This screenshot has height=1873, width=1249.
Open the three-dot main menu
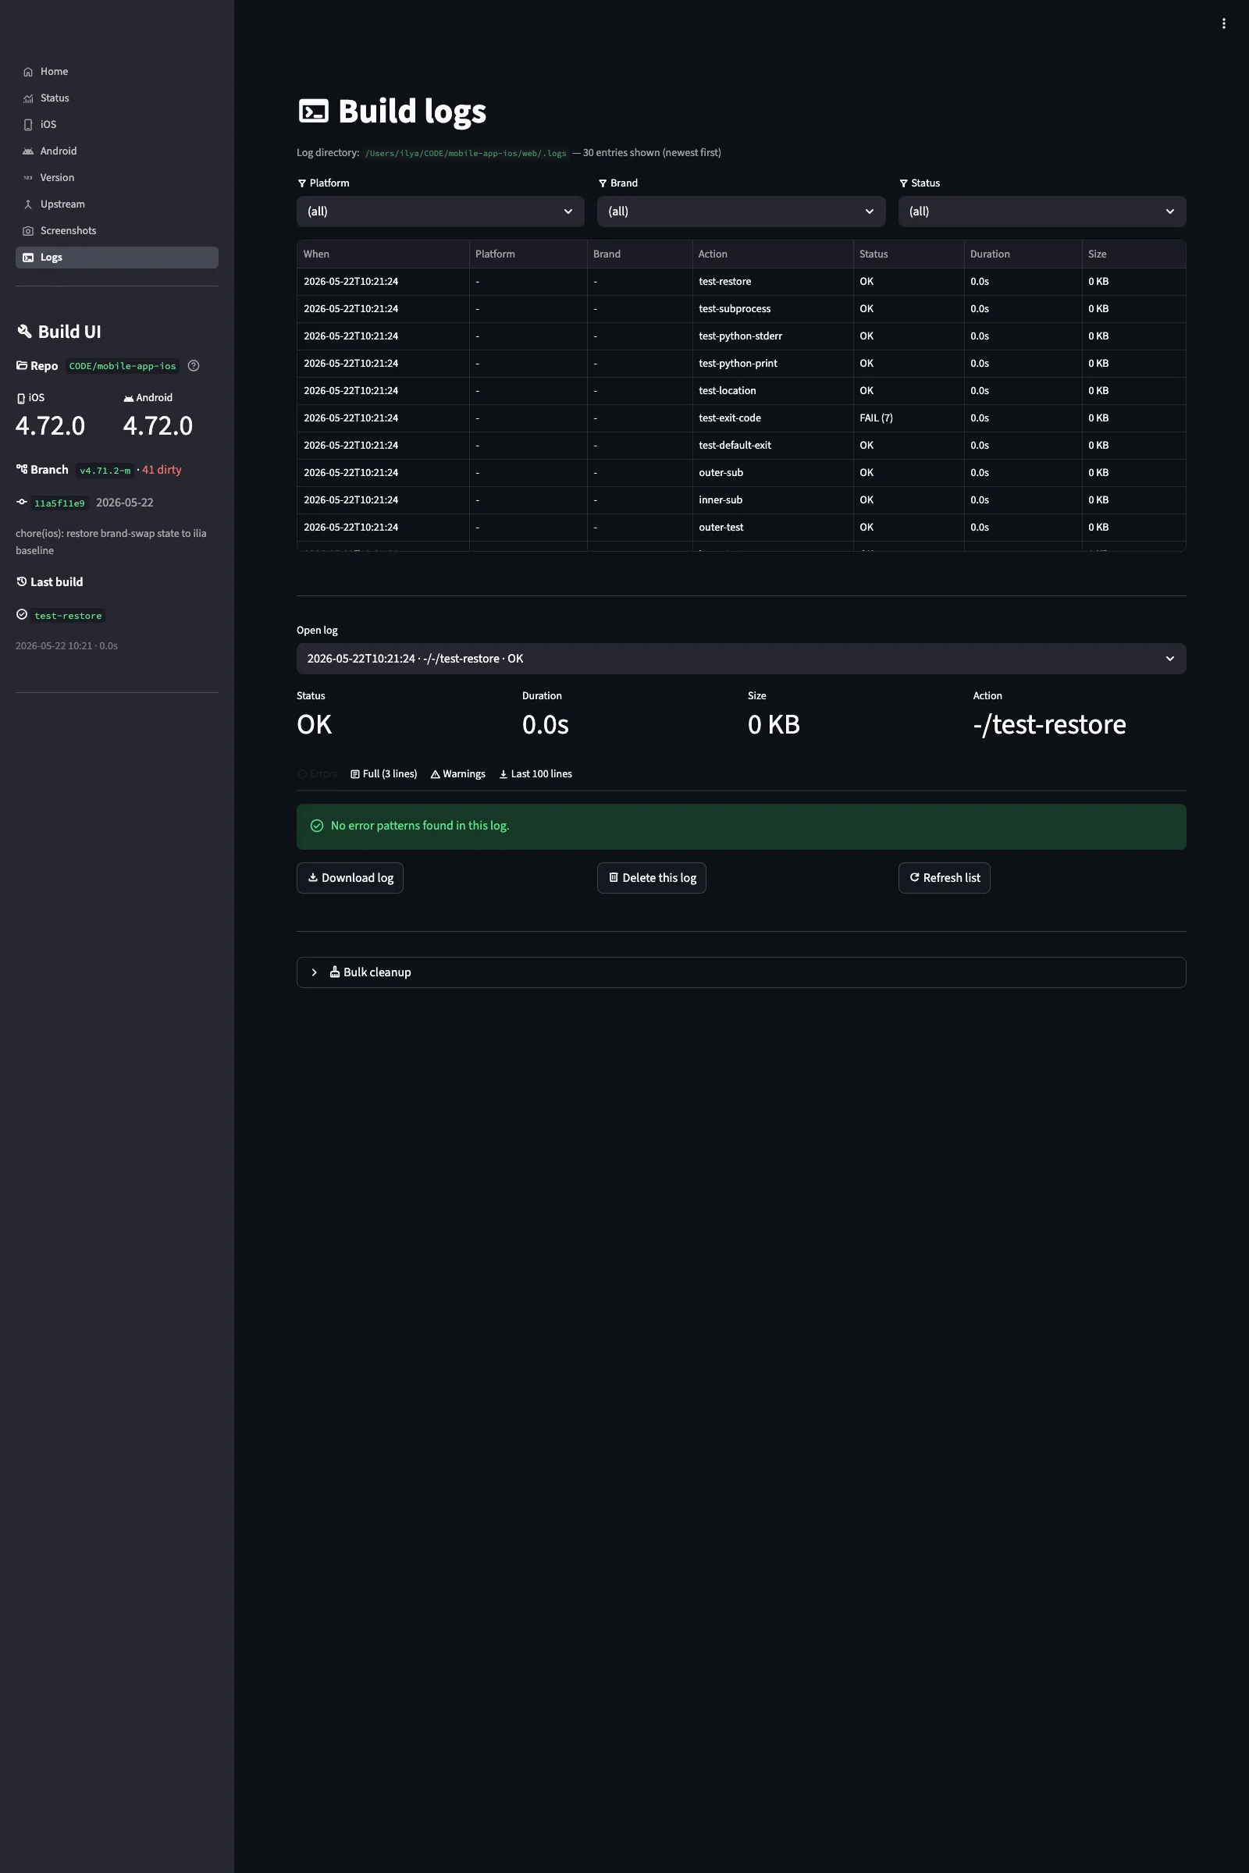point(1223,24)
